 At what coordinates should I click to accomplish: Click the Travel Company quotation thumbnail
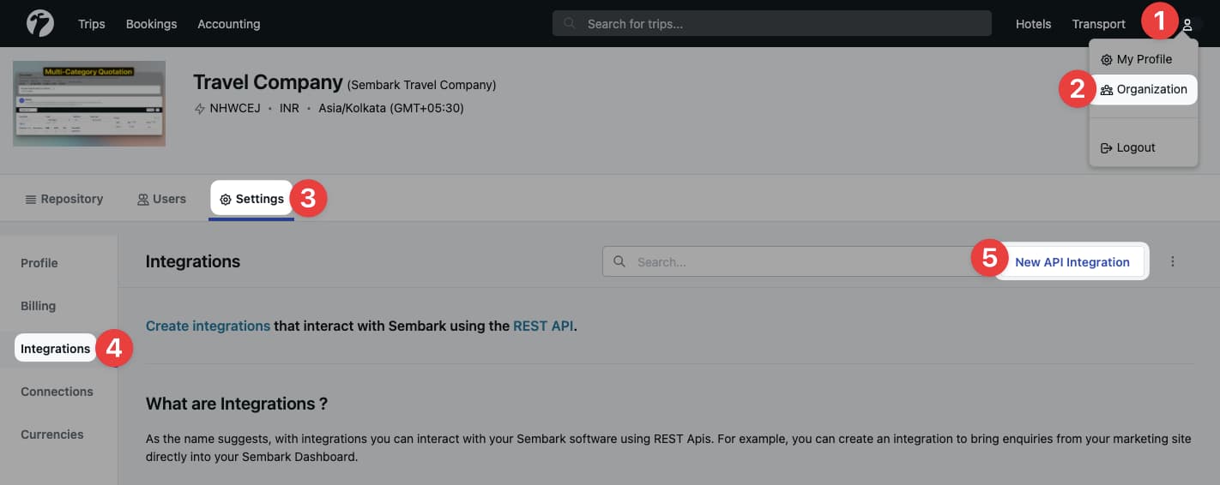(x=89, y=104)
